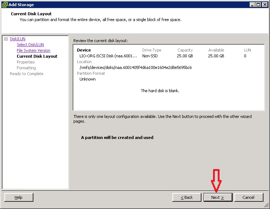Maximize the Add Storage window

(x=258, y=4)
